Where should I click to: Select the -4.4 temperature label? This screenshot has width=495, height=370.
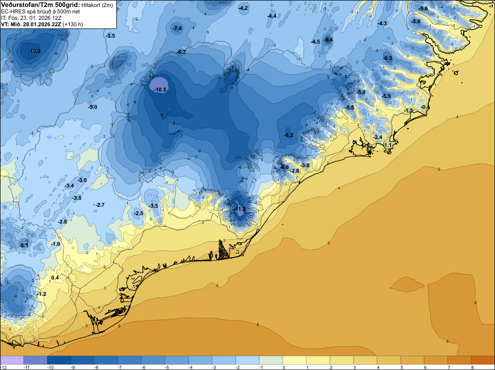point(271,16)
